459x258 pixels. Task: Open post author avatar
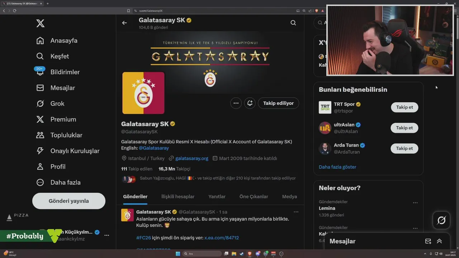click(x=128, y=215)
